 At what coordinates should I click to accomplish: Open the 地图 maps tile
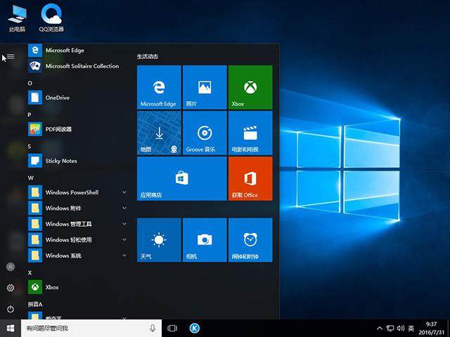pos(159,133)
